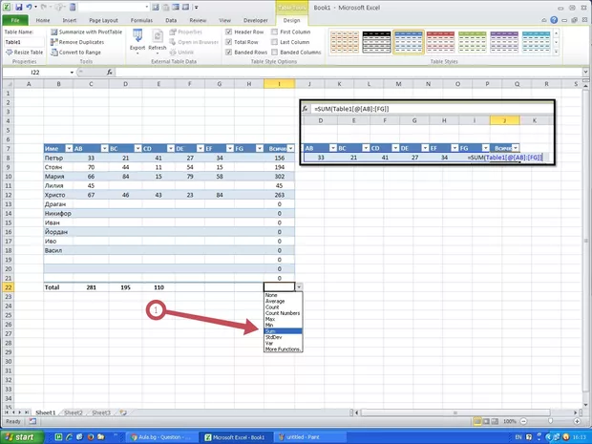Open the Formulas ribbon tab
Viewport: 592px width, 444px height.
tap(141, 19)
